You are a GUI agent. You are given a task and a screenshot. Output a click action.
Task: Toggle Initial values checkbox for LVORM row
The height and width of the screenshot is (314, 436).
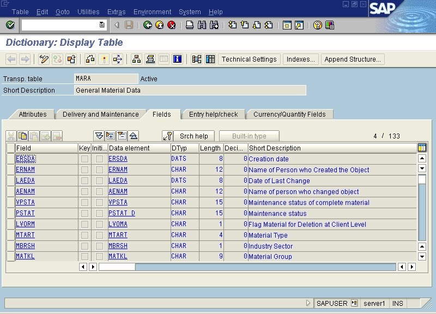tap(99, 224)
